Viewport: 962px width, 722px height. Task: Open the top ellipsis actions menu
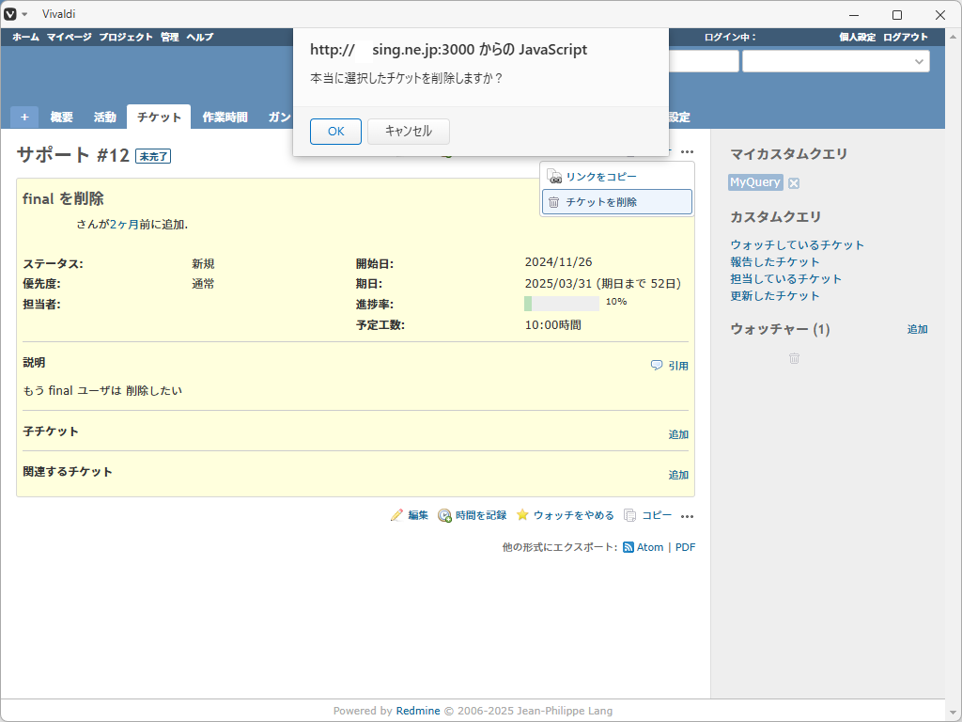tap(687, 151)
